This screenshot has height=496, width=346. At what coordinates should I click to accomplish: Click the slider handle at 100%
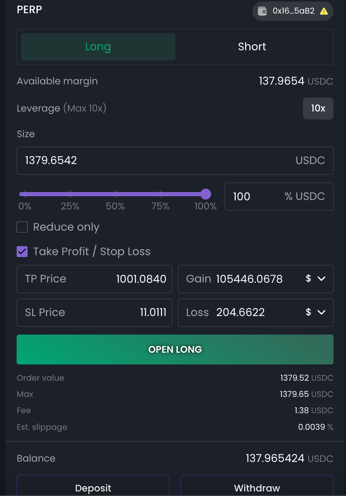(x=205, y=194)
